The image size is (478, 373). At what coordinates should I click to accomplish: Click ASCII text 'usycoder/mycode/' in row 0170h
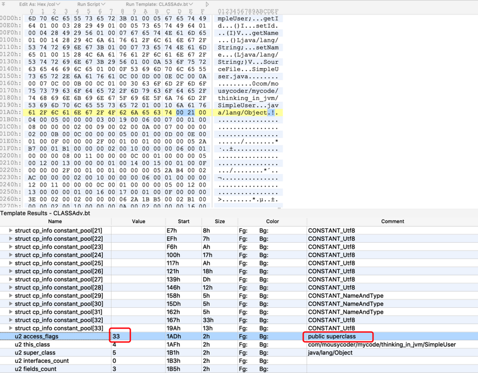click(x=248, y=91)
